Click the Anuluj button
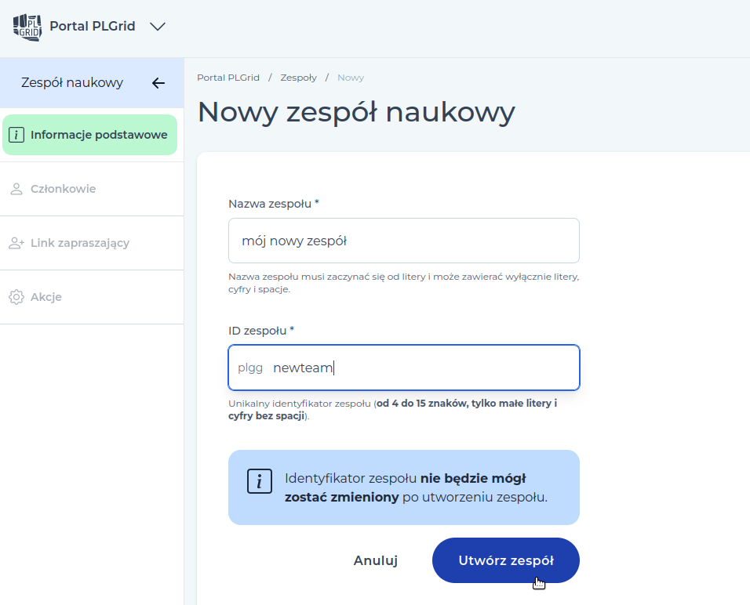Image resolution: width=750 pixels, height=605 pixels. point(376,560)
